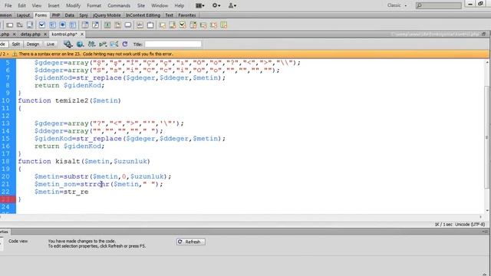Open the W3C Validation menu
Screen dimensions: 491x276
point(103,44)
